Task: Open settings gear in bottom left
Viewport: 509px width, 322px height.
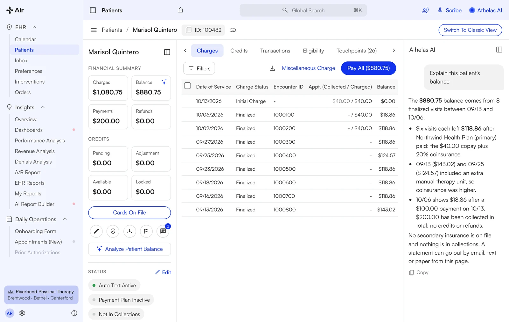Action: click(22, 313)
